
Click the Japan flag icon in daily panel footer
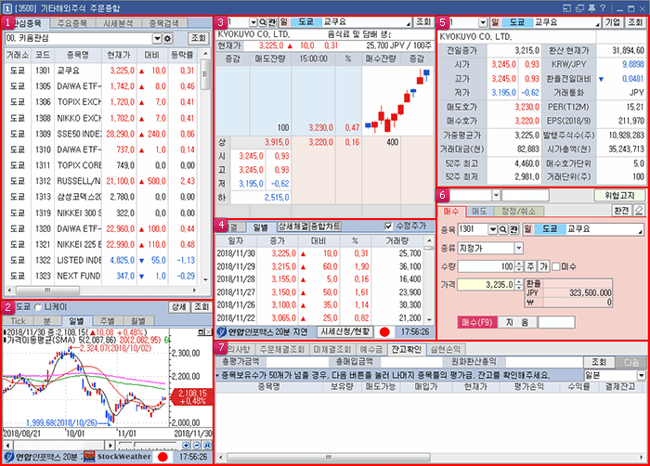click(x=384, y=331)
